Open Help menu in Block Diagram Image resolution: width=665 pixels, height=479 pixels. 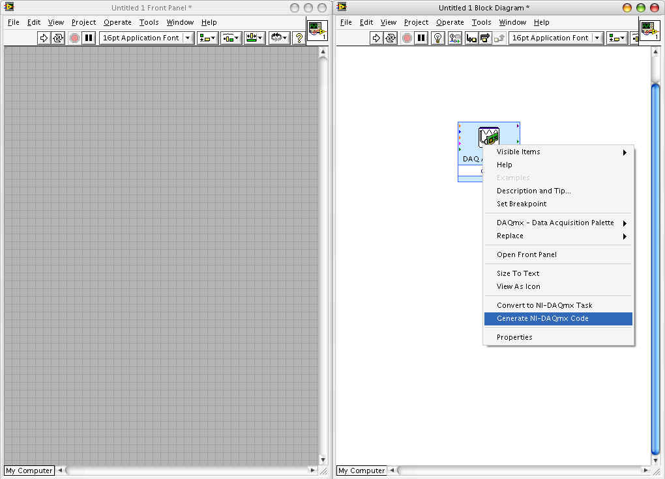tap(541, 22)
